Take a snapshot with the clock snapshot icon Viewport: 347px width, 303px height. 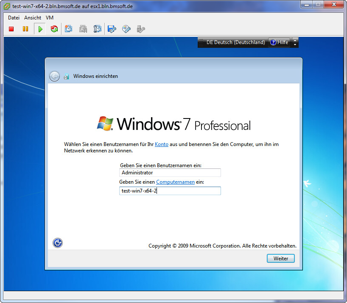[x=68, y=29]
